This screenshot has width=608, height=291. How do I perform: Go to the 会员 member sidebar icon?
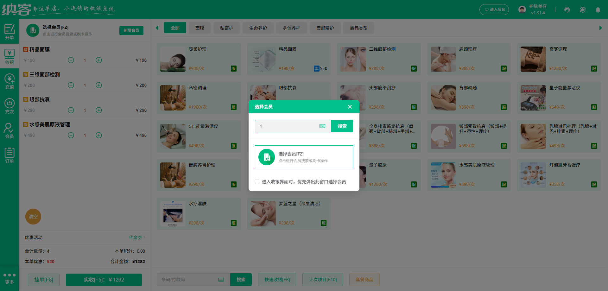point(9,131)
